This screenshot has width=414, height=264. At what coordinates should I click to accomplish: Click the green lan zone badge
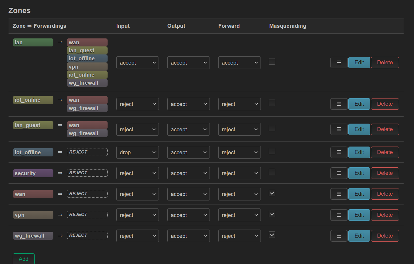coord(33,42)
